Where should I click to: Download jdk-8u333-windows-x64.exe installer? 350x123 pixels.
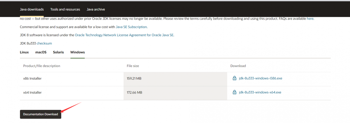click(260, 92)
